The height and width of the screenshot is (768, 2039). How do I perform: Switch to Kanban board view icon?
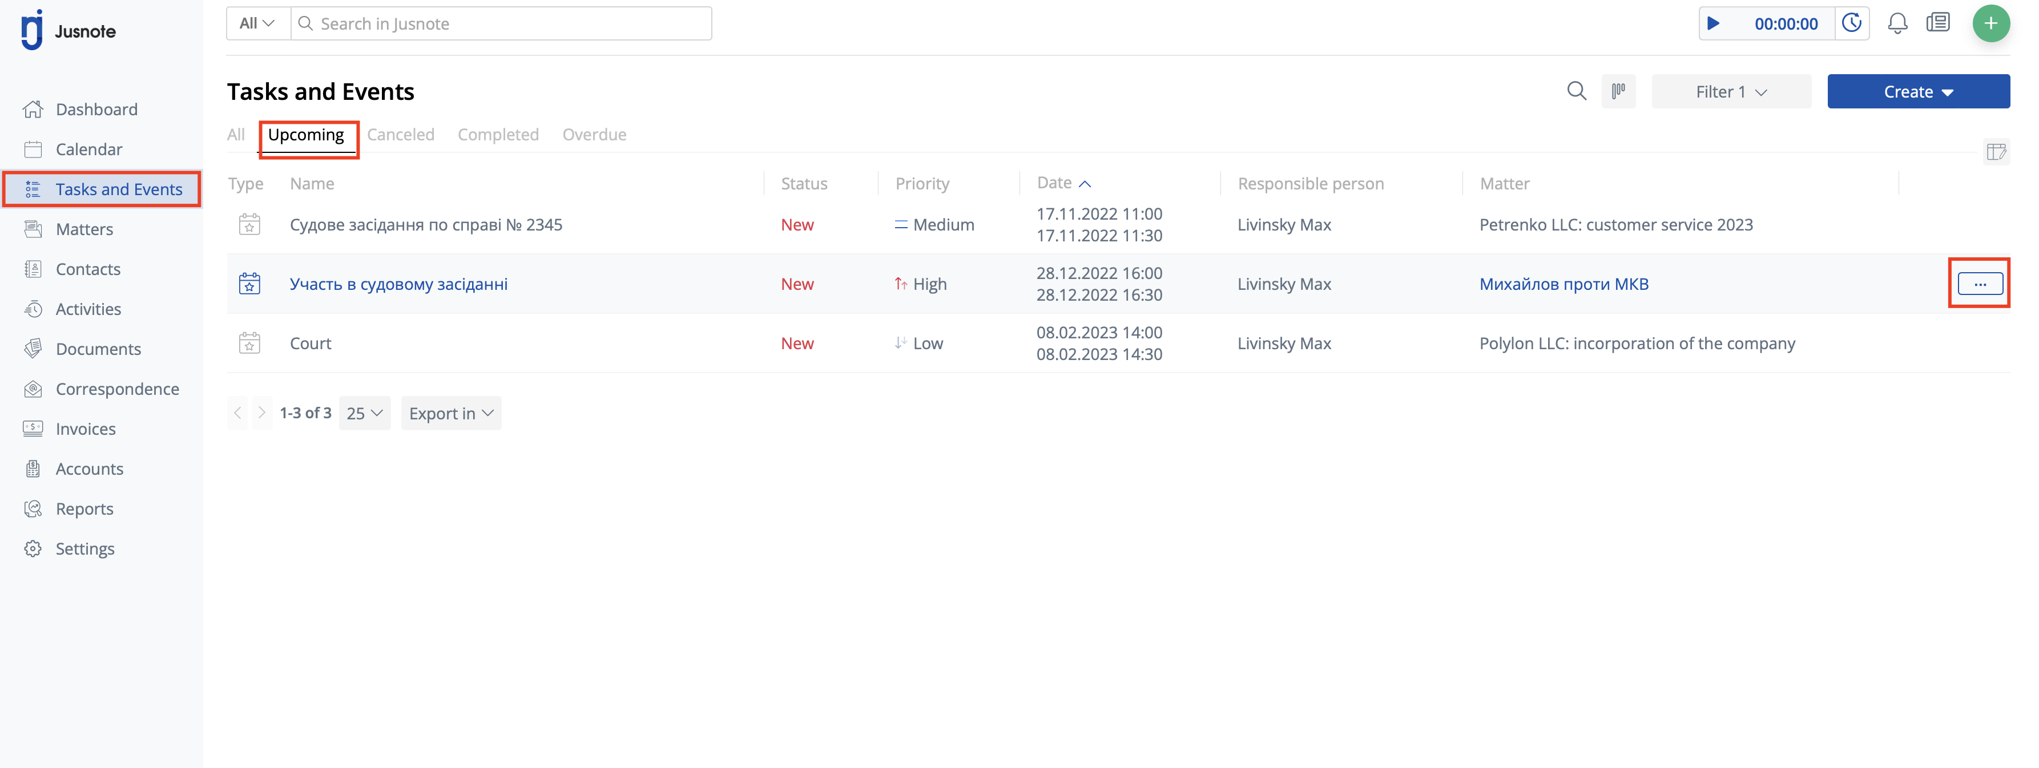click(x=1619, y=91)
